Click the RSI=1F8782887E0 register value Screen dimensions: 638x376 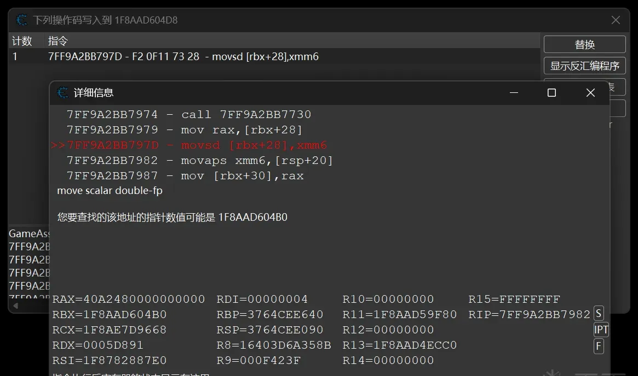[x=110, y=361]
